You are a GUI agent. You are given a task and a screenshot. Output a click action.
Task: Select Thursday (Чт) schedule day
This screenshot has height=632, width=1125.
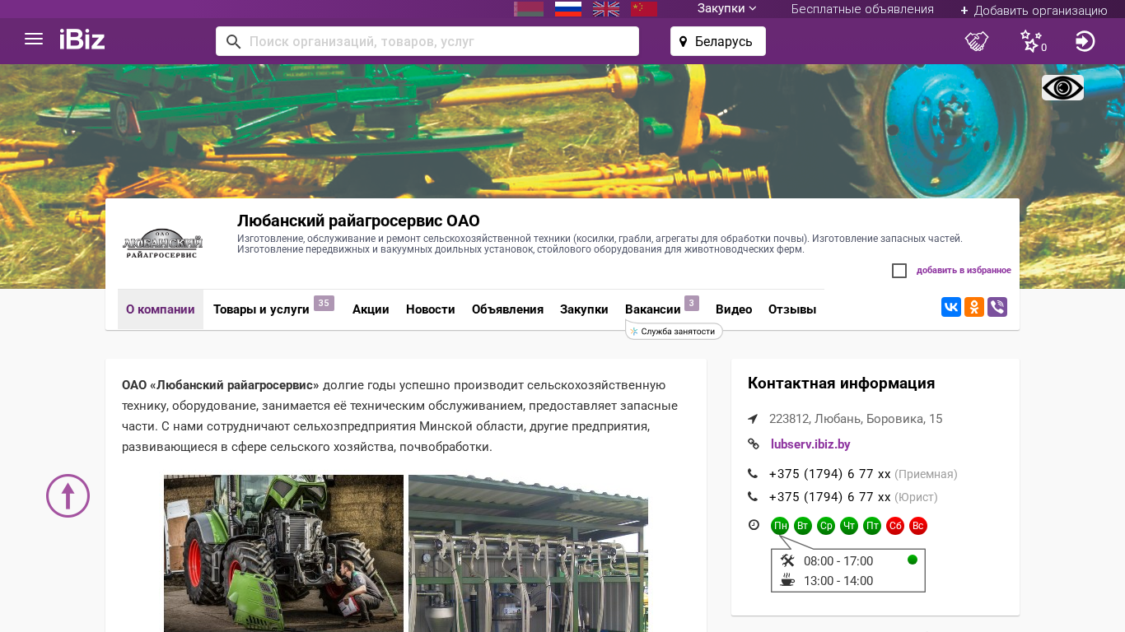pos(849,526)
